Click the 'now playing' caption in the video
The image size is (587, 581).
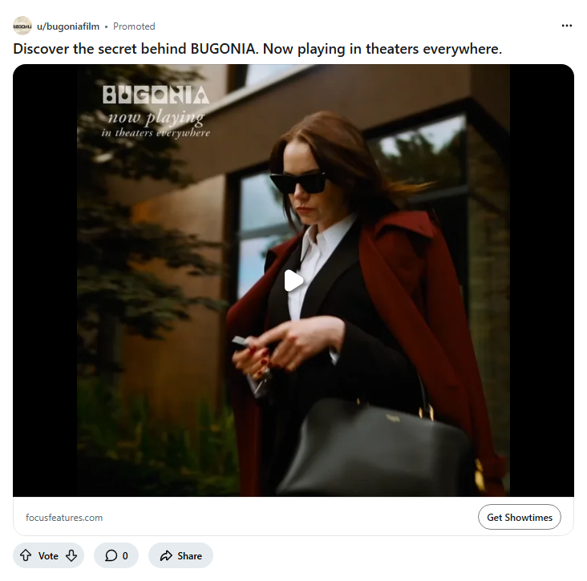click(156, 118)
